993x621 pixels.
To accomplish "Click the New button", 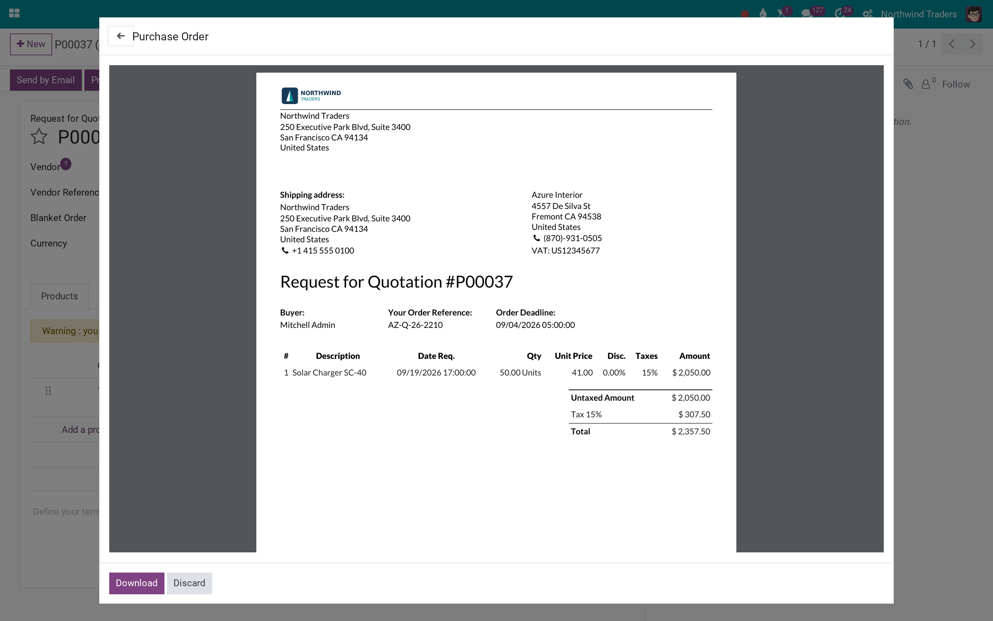I will coord(31,44).
